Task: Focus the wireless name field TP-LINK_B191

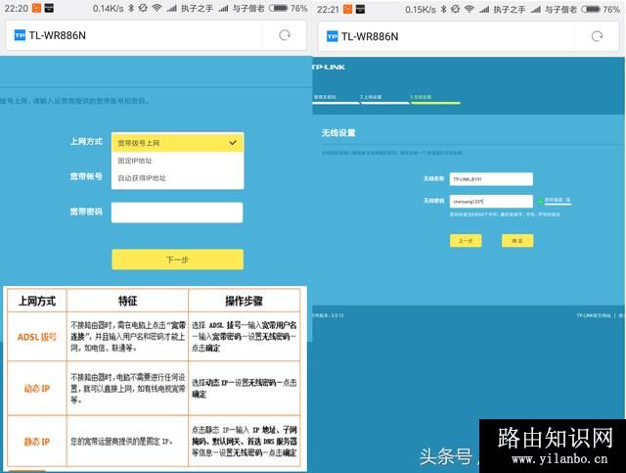Action: (491, 179)
